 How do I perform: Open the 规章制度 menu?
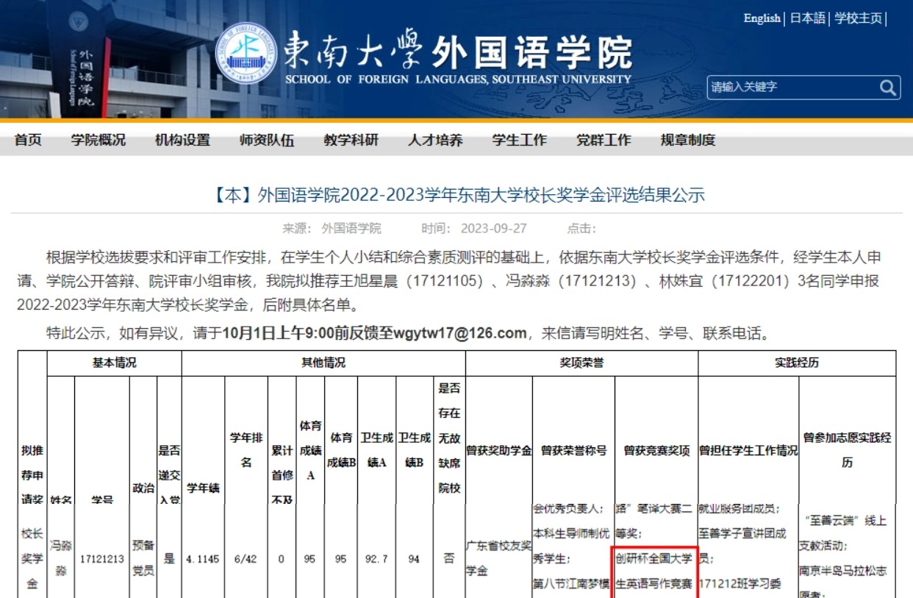pos(686,140)
